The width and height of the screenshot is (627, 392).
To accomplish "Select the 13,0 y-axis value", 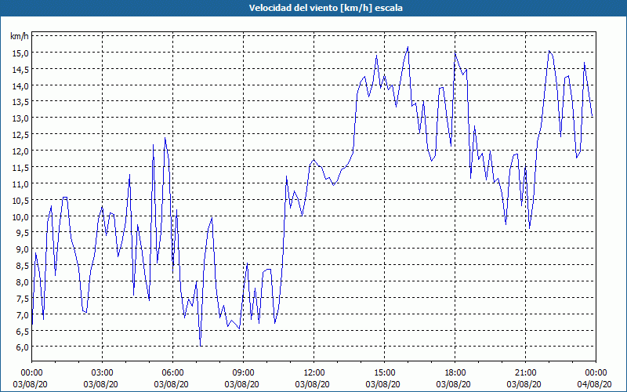I will (x=20, y=118).
